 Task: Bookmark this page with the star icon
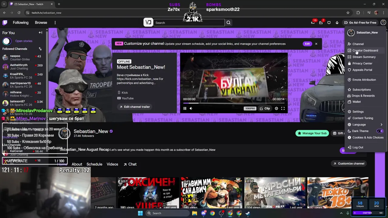(348, 13)
